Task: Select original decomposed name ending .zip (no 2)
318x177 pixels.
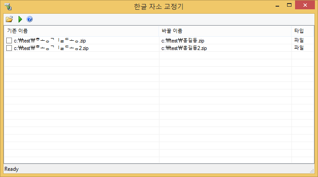Action: coord(50,41)
